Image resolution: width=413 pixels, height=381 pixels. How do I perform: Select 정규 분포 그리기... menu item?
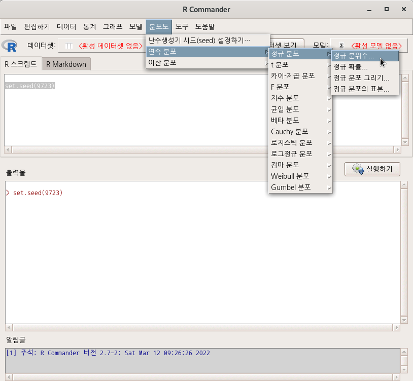pos(365,78)
